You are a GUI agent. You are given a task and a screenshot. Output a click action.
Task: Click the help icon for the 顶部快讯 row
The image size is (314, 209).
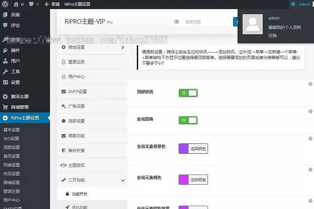tap(311, 84)
